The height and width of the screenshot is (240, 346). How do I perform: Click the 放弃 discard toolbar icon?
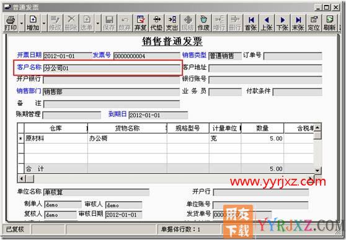pos(125,23)
